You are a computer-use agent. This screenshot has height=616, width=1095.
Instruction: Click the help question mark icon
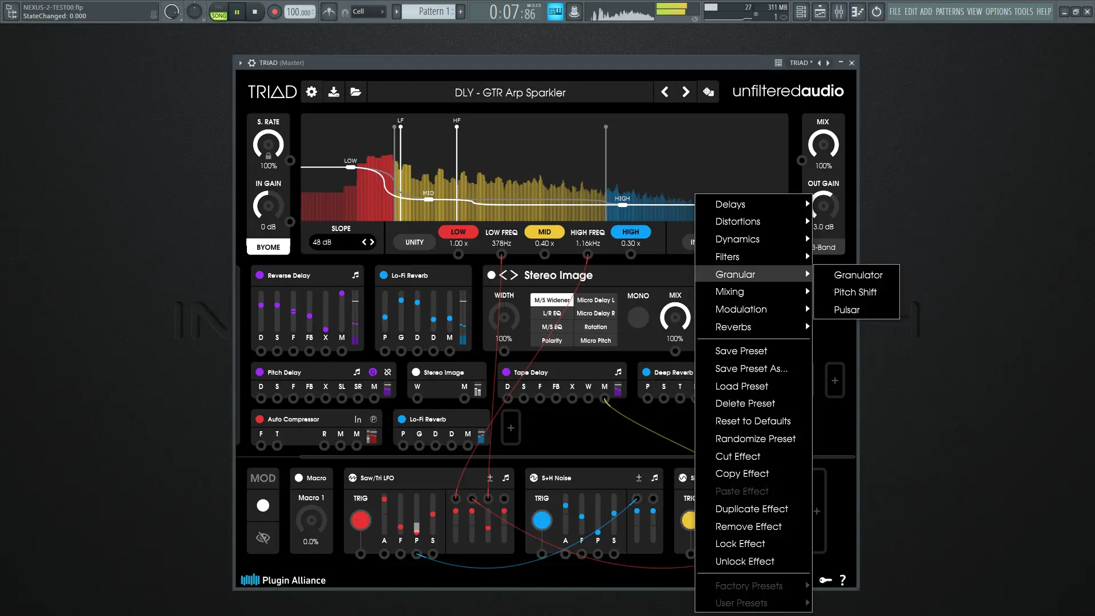coord(842,580)
